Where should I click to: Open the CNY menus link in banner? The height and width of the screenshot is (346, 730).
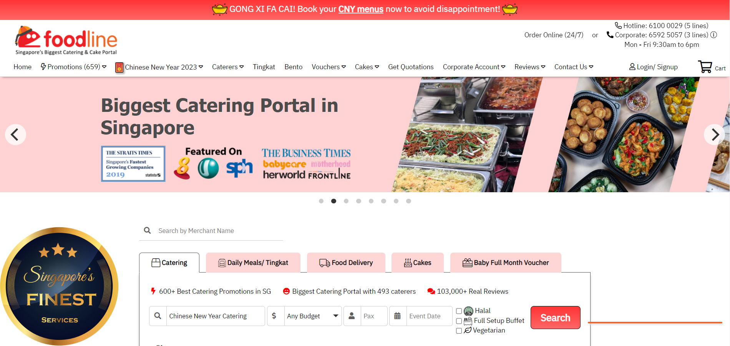361,9
